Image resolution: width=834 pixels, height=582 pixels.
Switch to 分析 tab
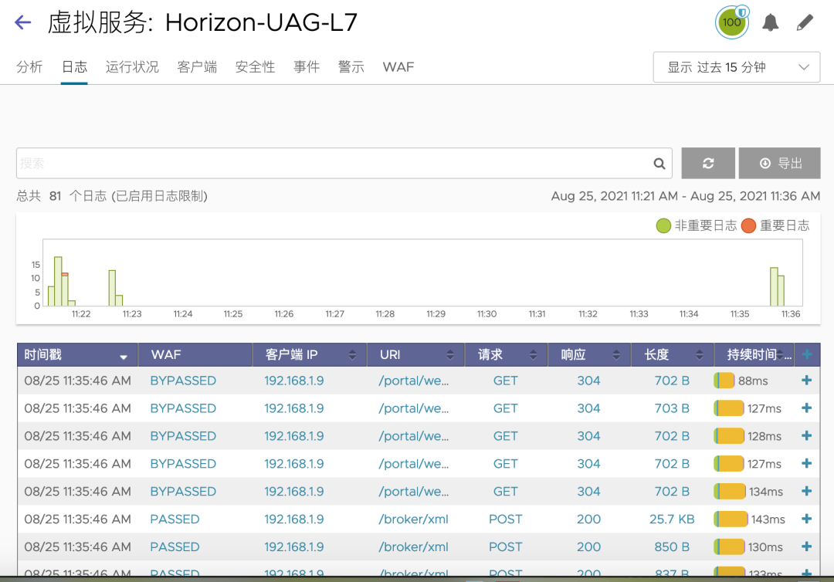[29, 67]
